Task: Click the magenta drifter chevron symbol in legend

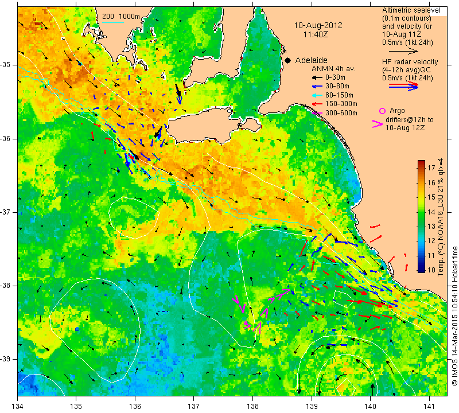Action: [x=377, y=124]
